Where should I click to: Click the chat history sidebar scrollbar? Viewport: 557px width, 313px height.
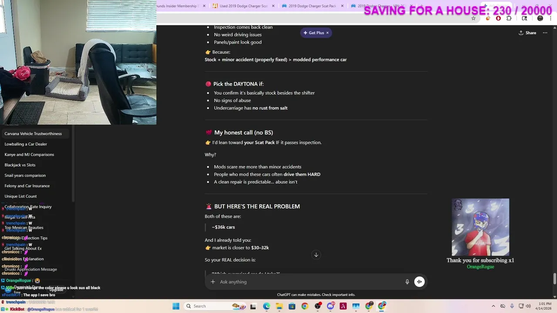tap(73, 163)
